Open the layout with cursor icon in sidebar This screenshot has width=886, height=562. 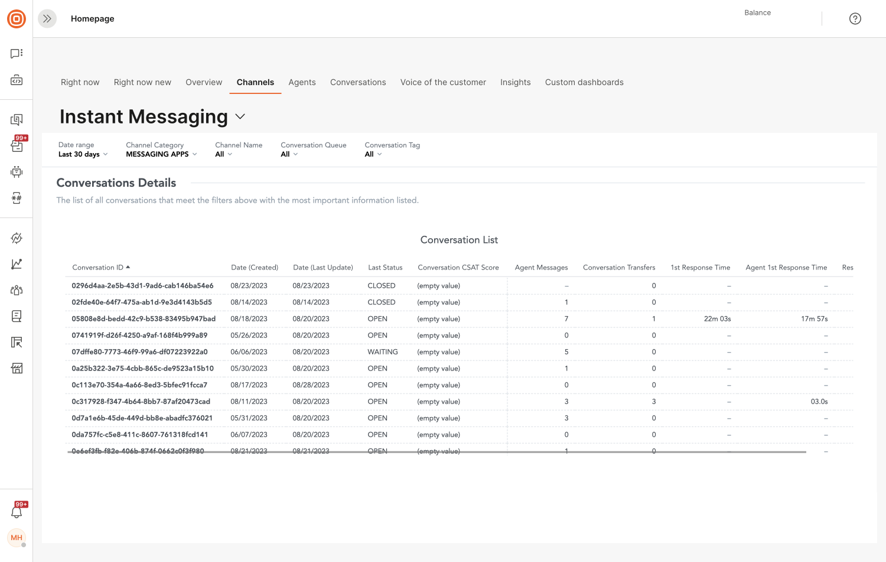[17, 342]
